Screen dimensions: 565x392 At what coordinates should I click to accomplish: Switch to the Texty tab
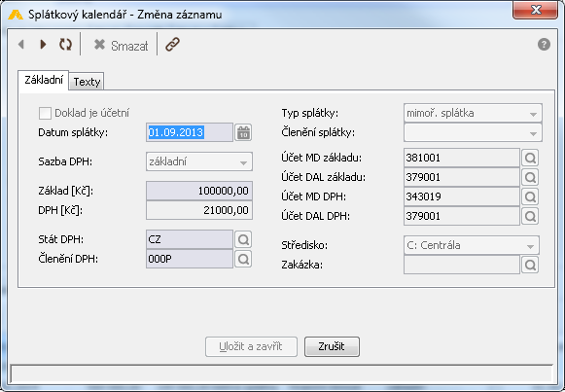[87, 82]
